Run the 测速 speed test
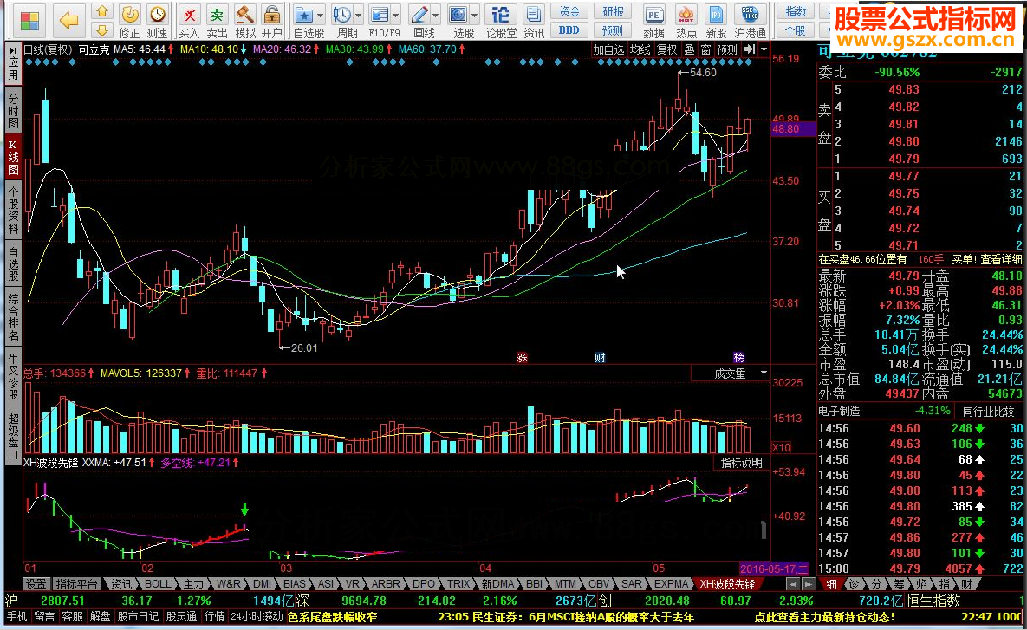1027x630 pixels. click(157, 21)
